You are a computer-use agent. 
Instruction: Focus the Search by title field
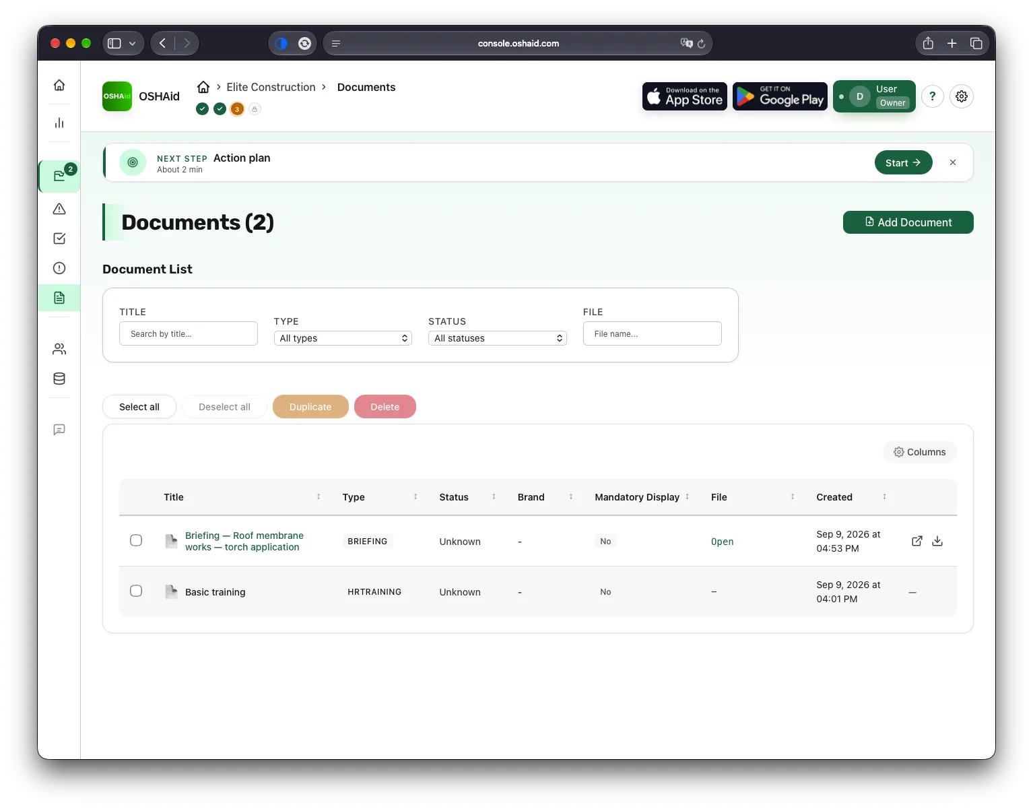tap(189, 333)
